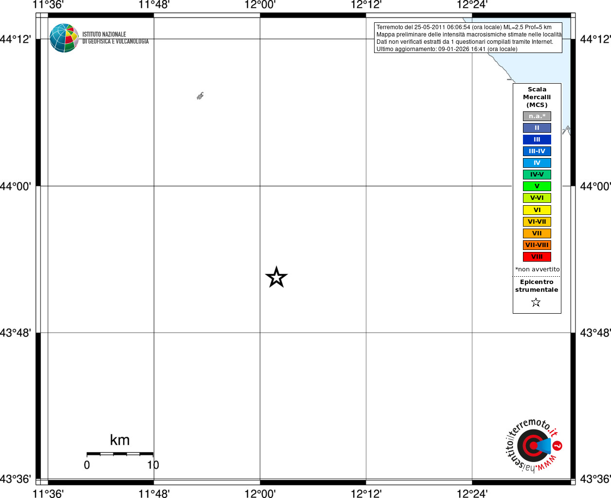Click the '*non avvertito' footnote

point(538,269)
